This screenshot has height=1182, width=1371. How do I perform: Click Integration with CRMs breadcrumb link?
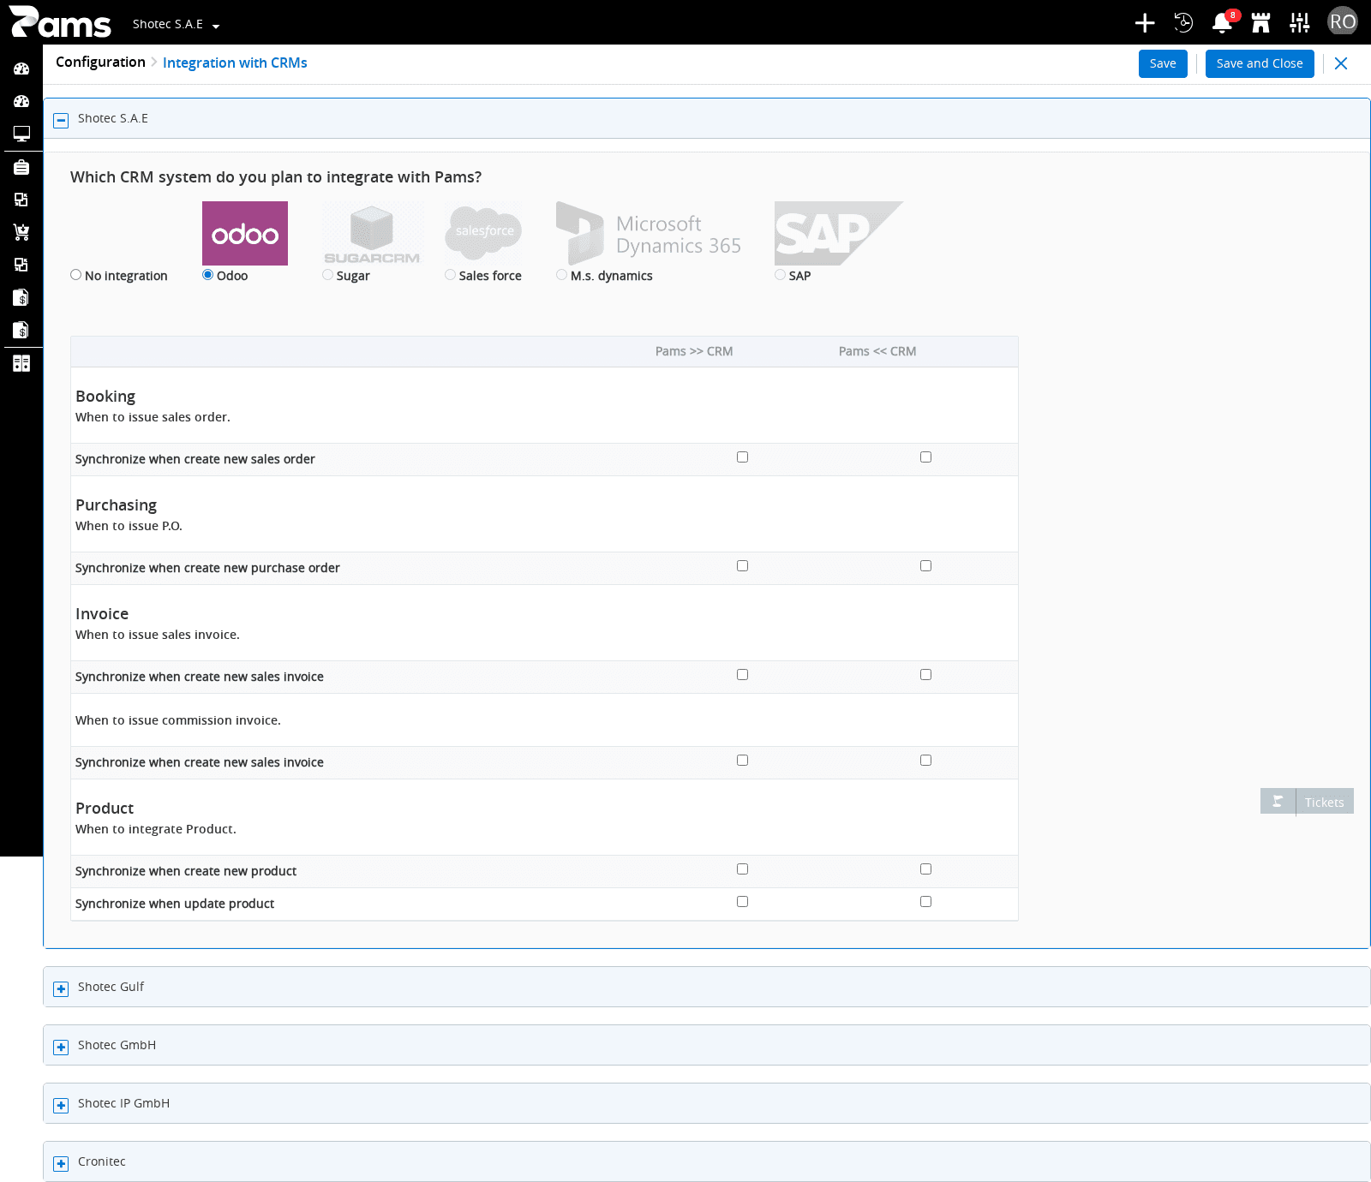pyautogui.click(x=235, y=63)
